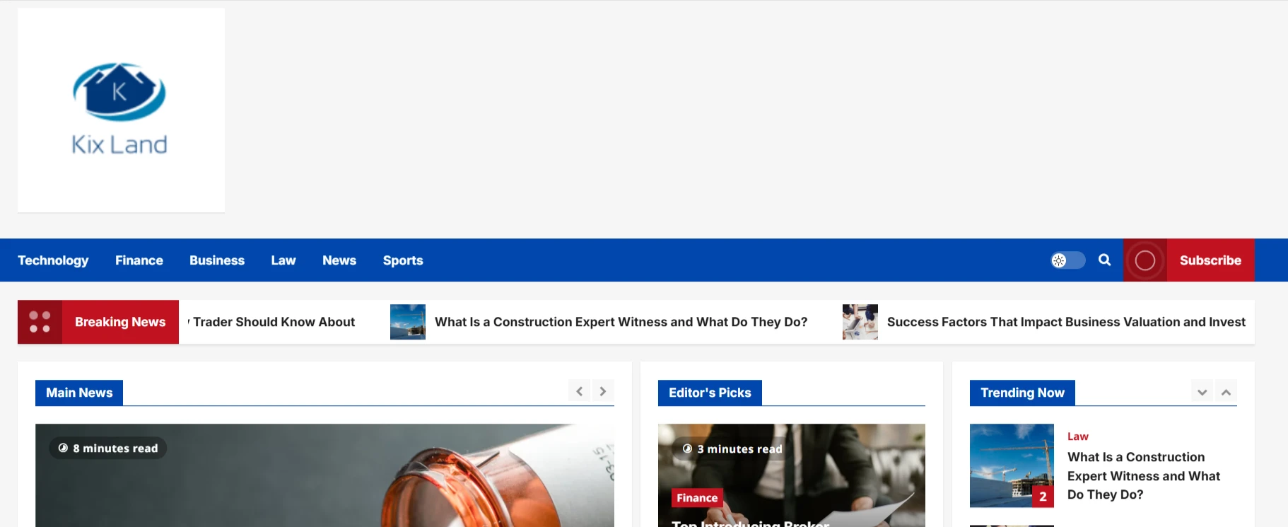Go to next Main News slide
The width and height of the screenshot is (1288, 527).
pos(603,391)
